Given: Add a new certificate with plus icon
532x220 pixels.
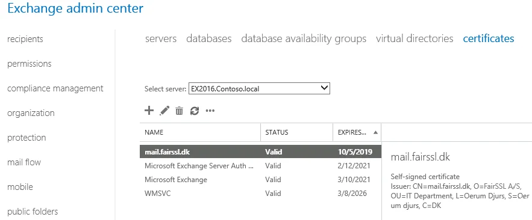Looking at the screenshot, I should pyautogui.click(x=149, y=111).
